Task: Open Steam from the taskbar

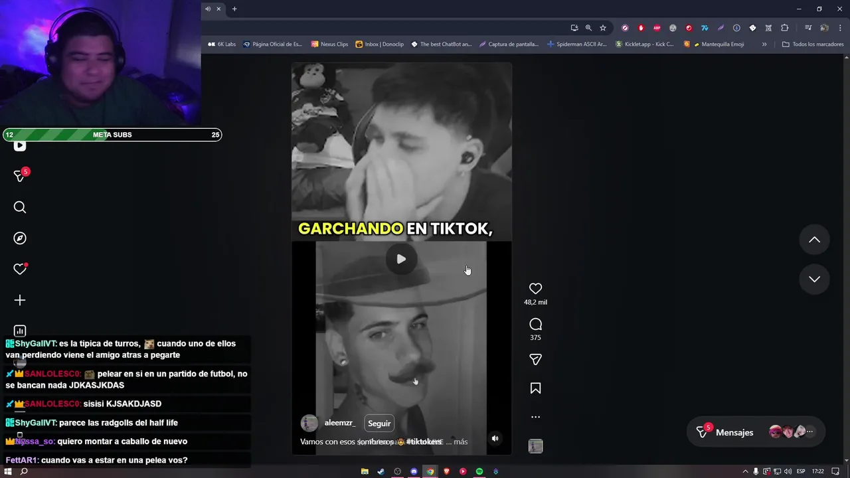Action: (x=381, y=471)
